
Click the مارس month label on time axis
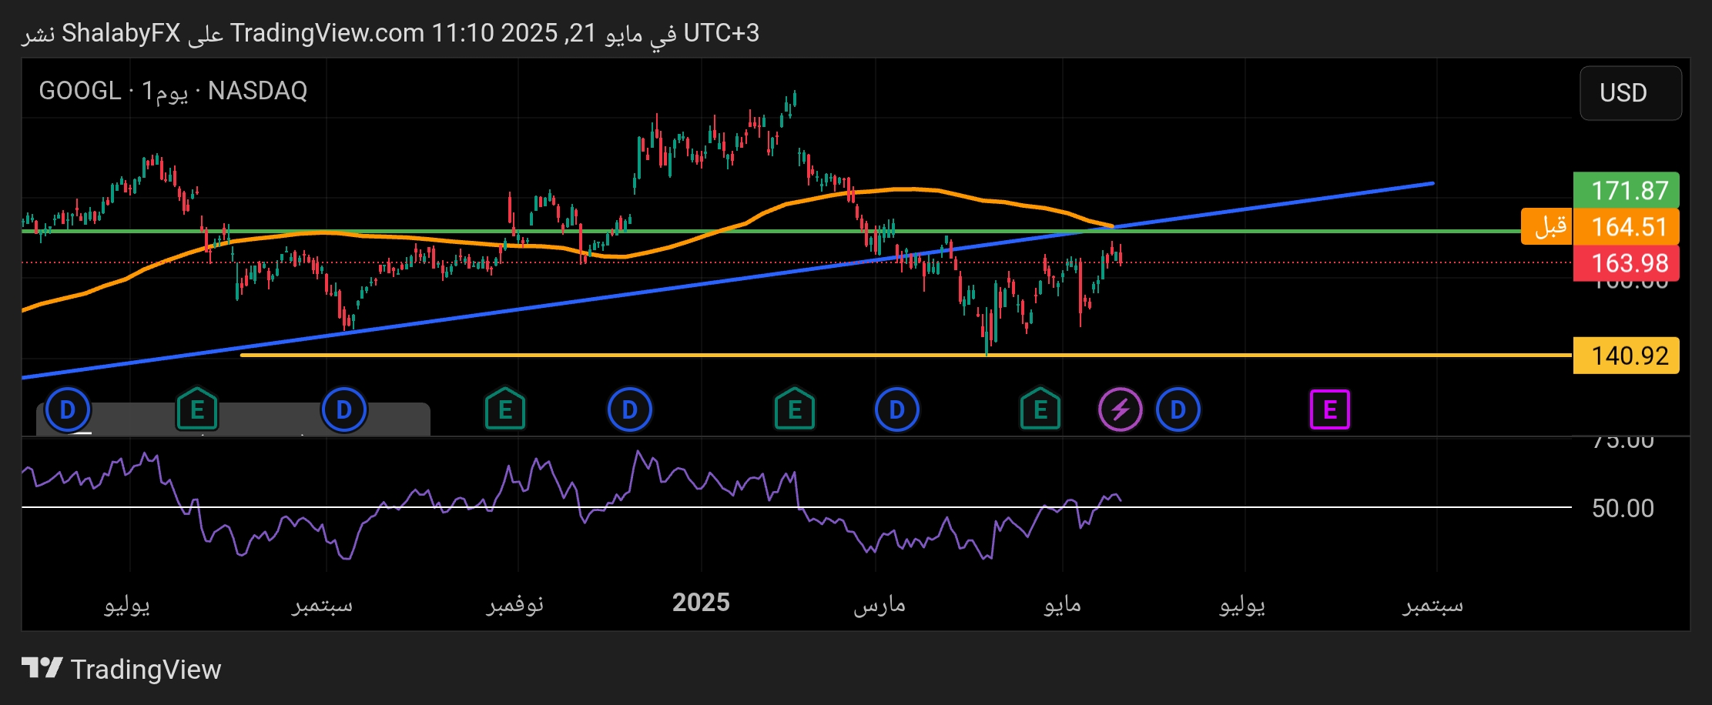coord(879,605)
